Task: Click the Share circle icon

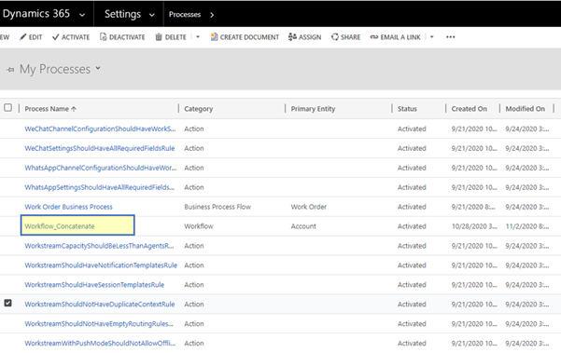Action: tap(334, 36)
